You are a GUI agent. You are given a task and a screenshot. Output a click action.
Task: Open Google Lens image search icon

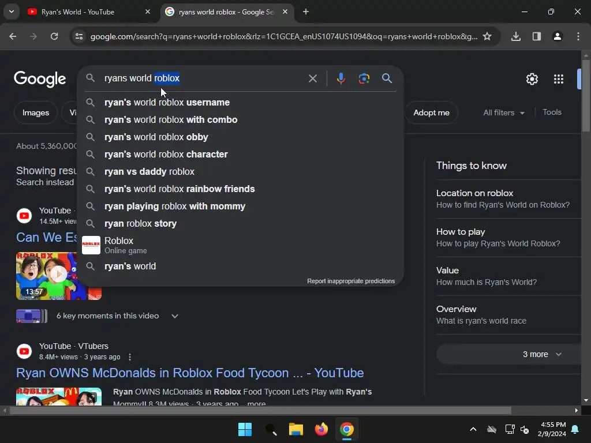(x=364, y=78)
